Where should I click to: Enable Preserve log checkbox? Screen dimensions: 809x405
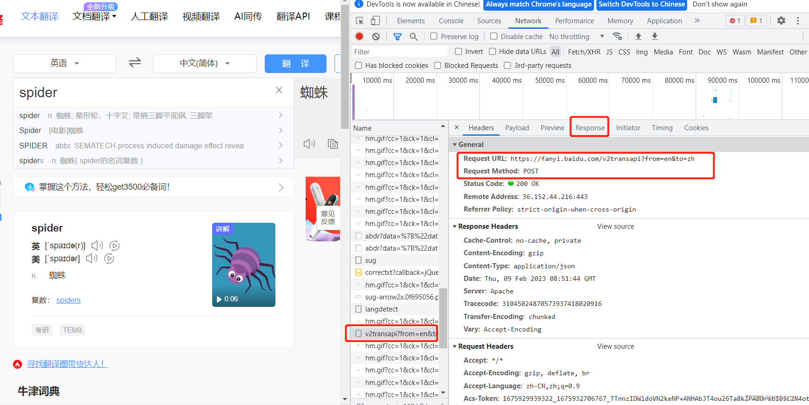(434, 36)
